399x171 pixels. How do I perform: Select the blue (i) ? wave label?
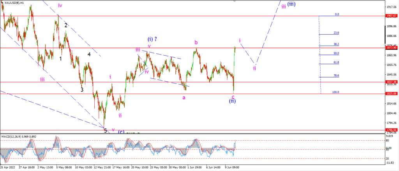coord(152,39)
